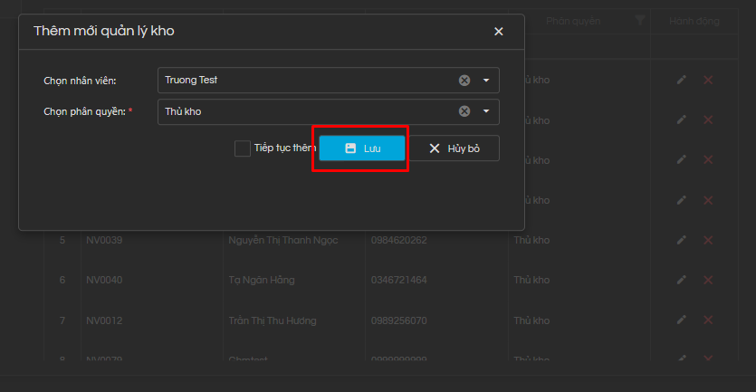Viewport: 756px width, 392px height.
Task: Tick the Tiếp tục thêm checkbox
Action: [243, 148]
